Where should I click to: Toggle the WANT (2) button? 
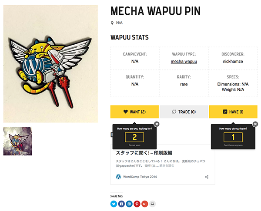click(134, 112)
